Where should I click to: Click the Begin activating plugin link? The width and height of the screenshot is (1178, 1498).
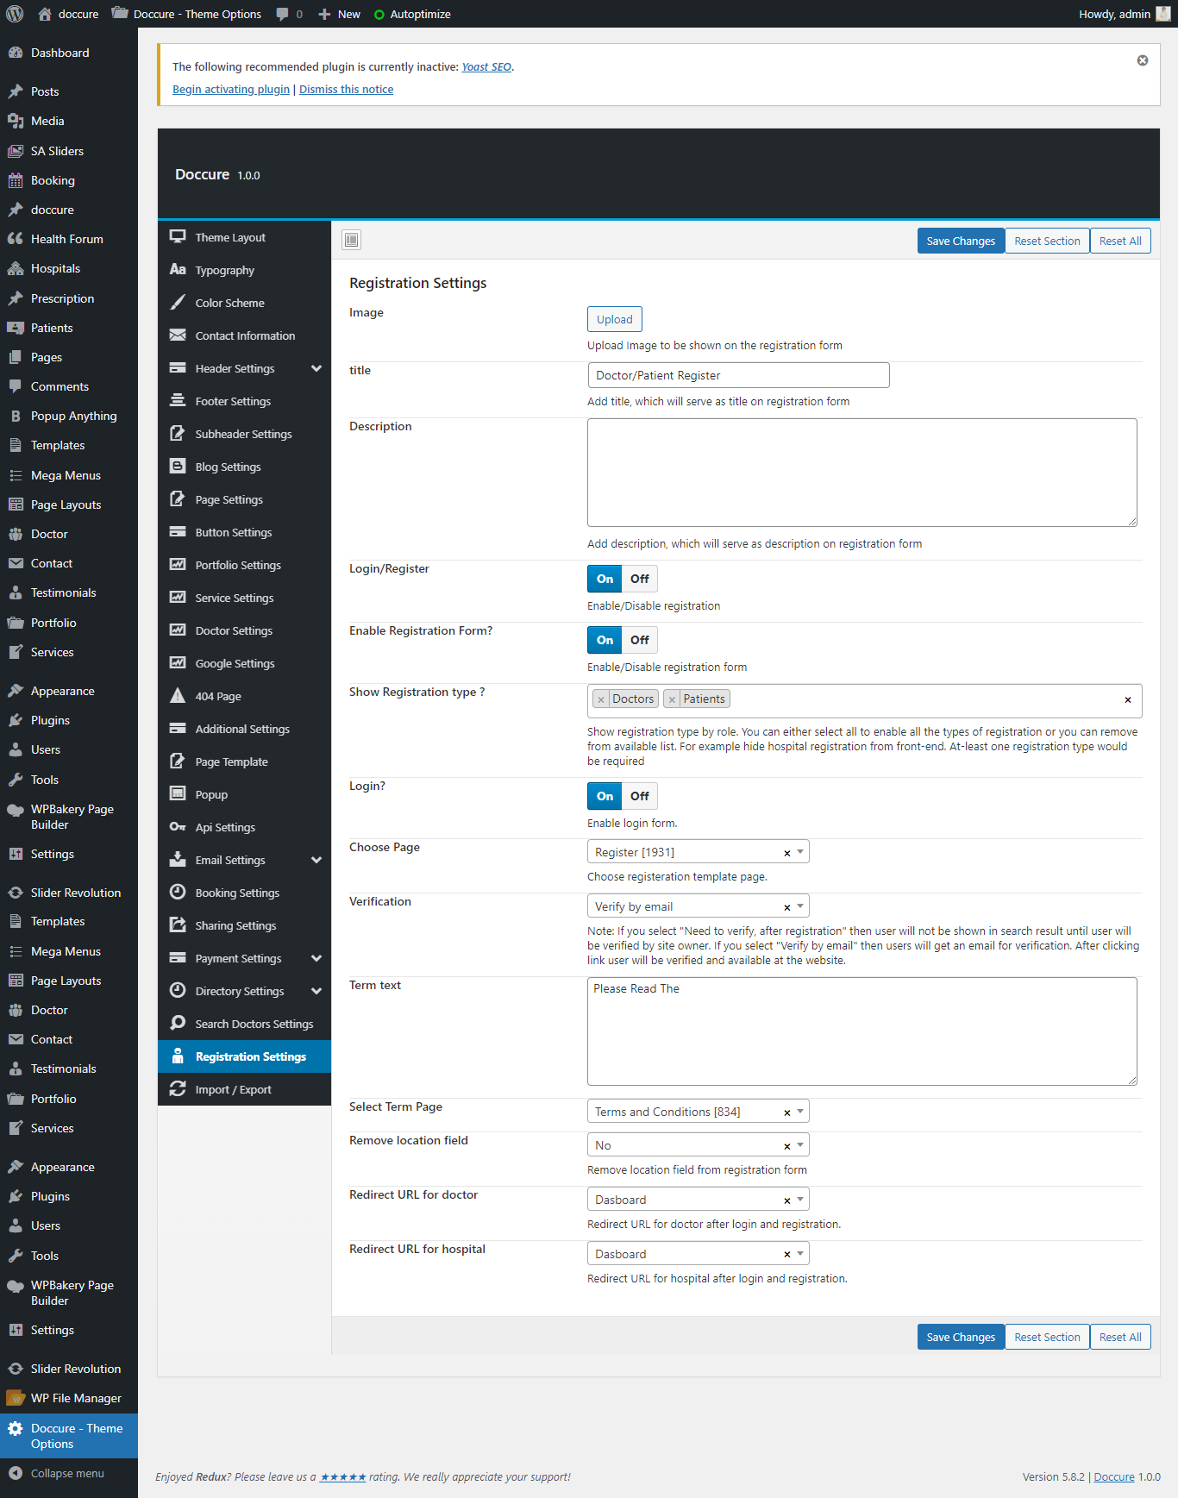[231, 89]
